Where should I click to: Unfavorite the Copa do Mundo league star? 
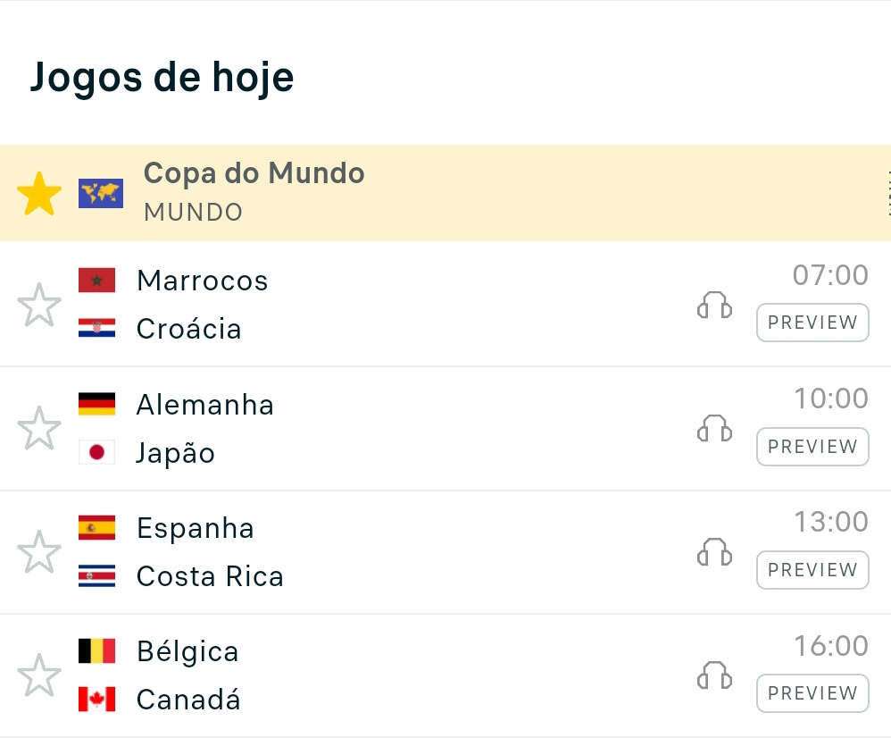[39, 194]
